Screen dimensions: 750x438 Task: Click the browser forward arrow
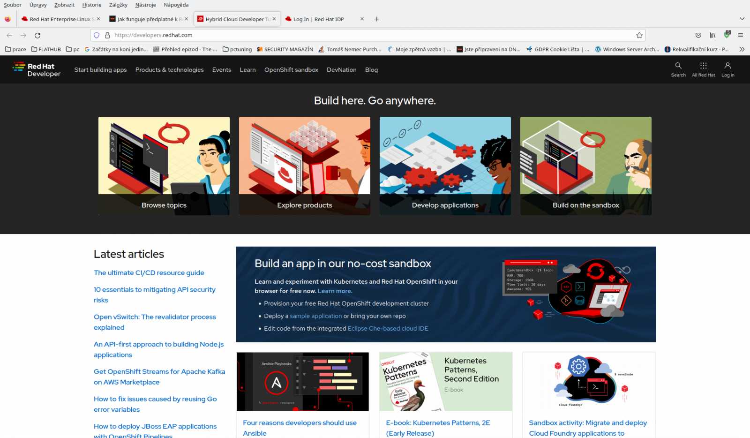[23, 35]
